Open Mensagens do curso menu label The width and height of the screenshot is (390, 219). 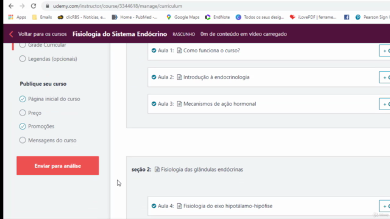pos(52,141)
